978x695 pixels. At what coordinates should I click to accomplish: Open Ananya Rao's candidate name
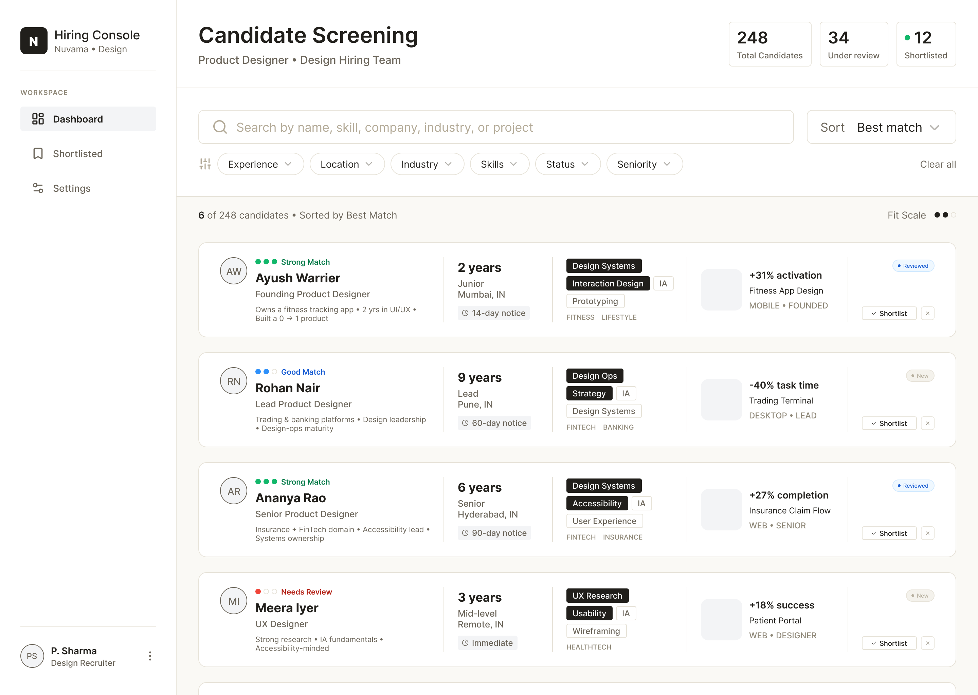(290, 498)
